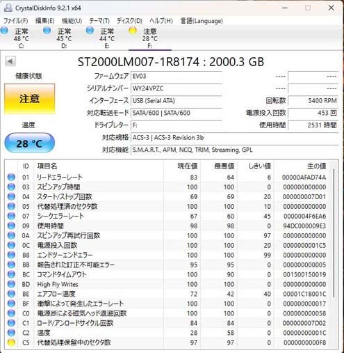Click the 対応規格 field ACS-3 Revision 3b
The image size is (344, 353).
(x=234, y=138)
